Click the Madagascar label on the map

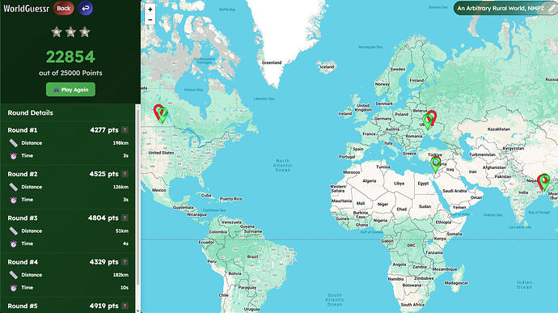456,283
